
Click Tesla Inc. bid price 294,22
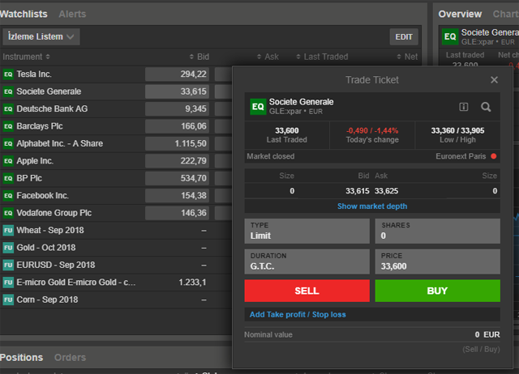[x=177, y=74]
